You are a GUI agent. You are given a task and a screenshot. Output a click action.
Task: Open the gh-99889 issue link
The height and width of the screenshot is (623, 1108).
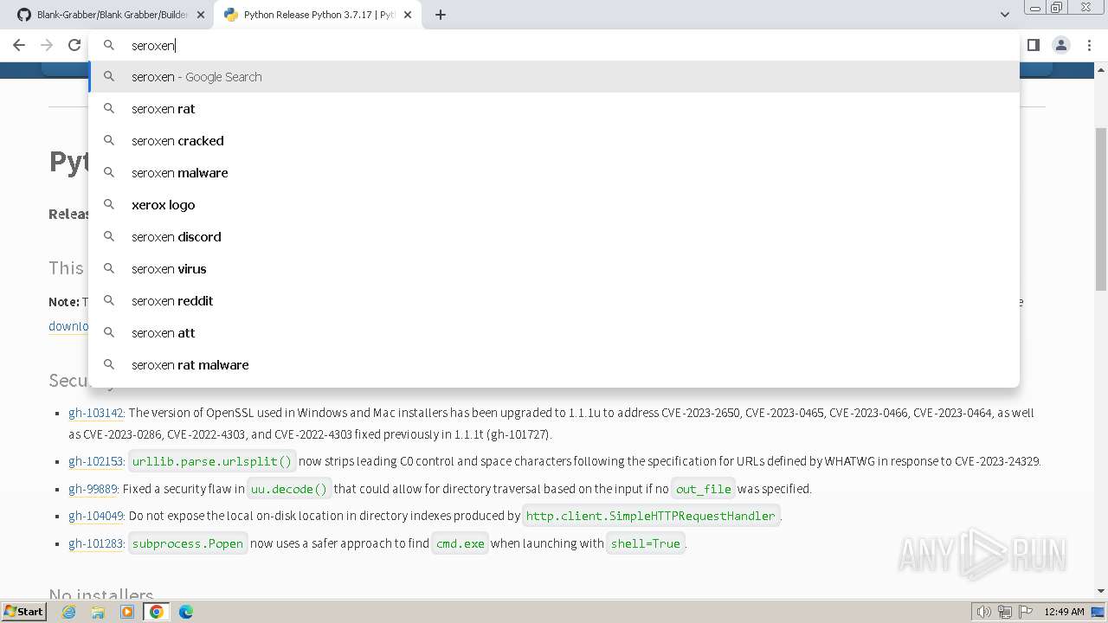pos(93,489)
